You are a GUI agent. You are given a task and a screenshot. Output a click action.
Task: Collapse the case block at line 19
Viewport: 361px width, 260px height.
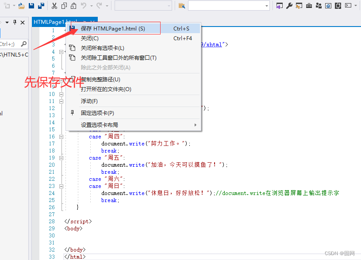click(61, 158)
